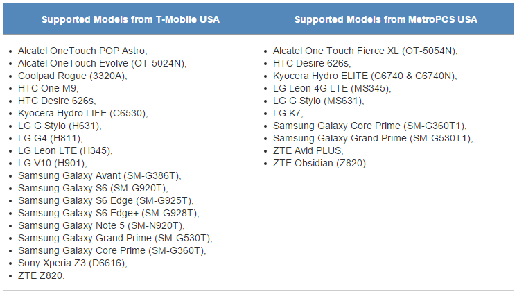Click Kyocera Hydro ELITE (C6740 & C6740N)
Viewport: 517px width, 294px height.
coord(365,76)
